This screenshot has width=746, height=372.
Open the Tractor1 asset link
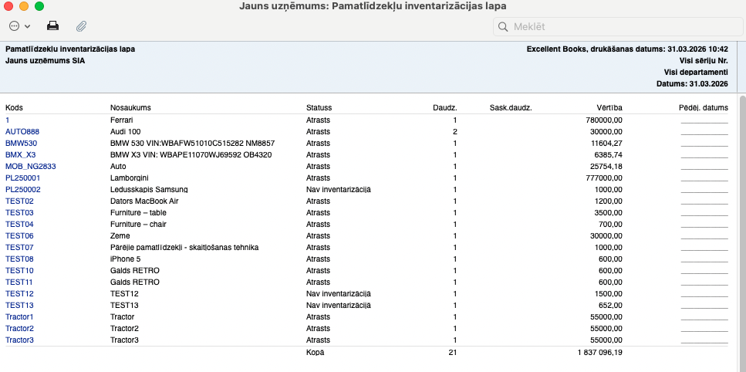click(x=19, y=317)
